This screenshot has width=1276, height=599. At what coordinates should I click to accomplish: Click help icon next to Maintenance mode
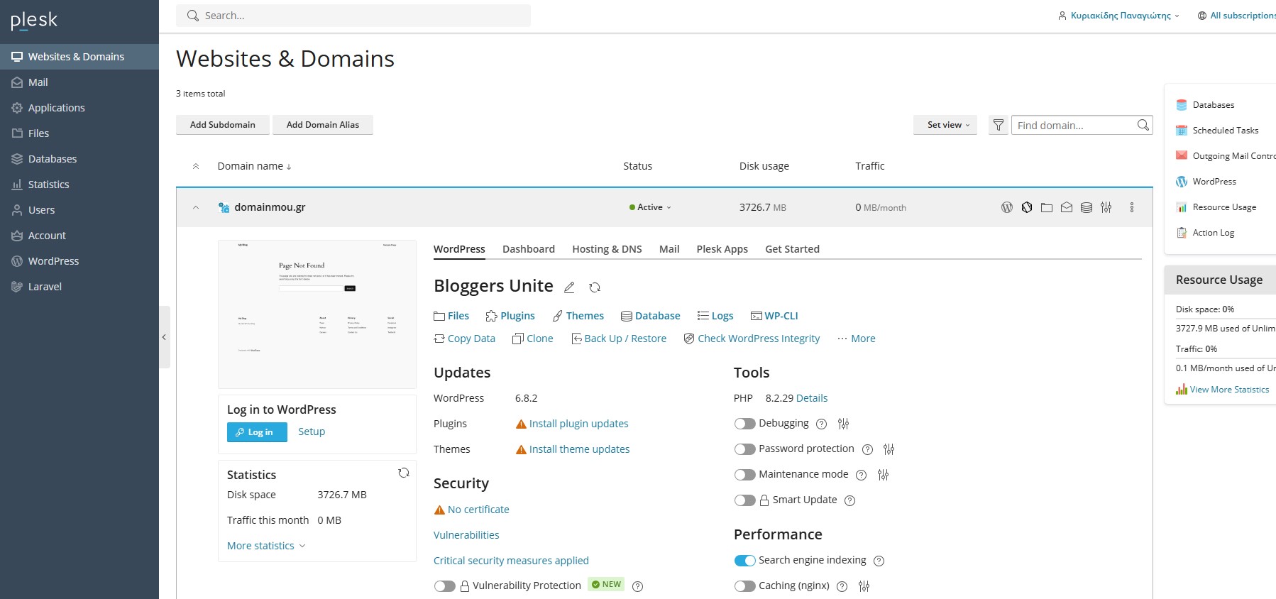861,475
